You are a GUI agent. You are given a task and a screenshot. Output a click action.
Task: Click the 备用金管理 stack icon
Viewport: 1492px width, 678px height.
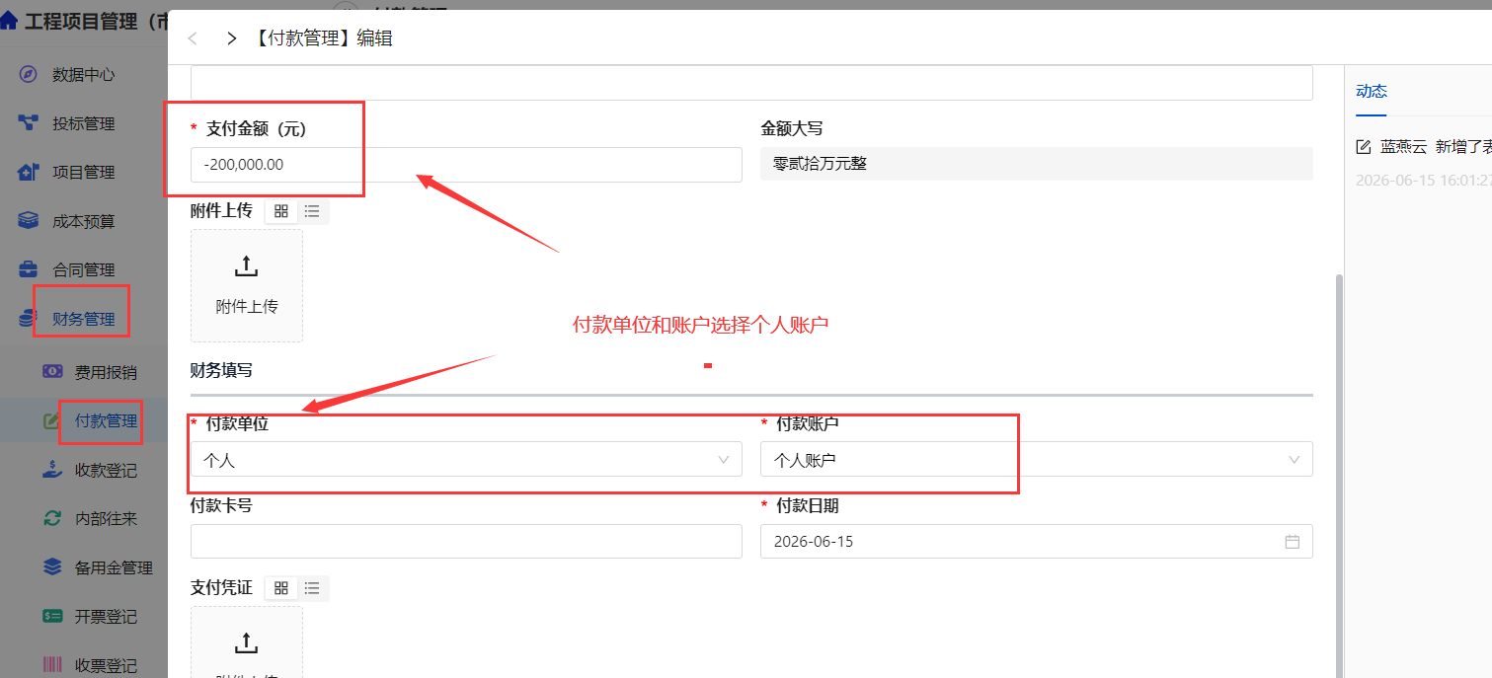pyautogui.click(x=52, y=567)
